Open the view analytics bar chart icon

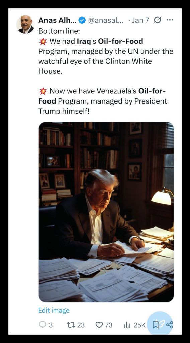coord(127,325)
